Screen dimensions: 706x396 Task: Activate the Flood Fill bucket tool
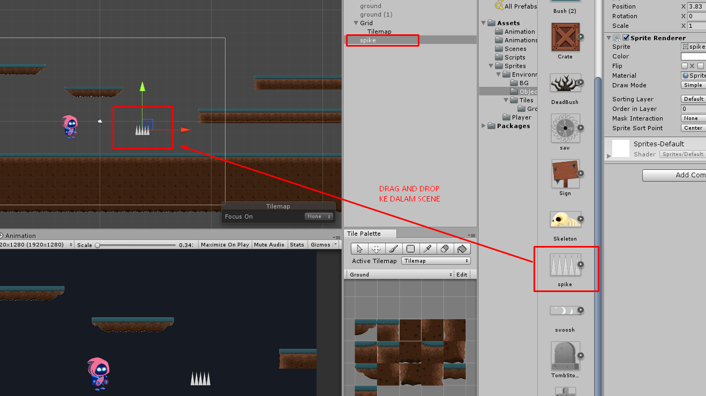click(x=462, y=249)
